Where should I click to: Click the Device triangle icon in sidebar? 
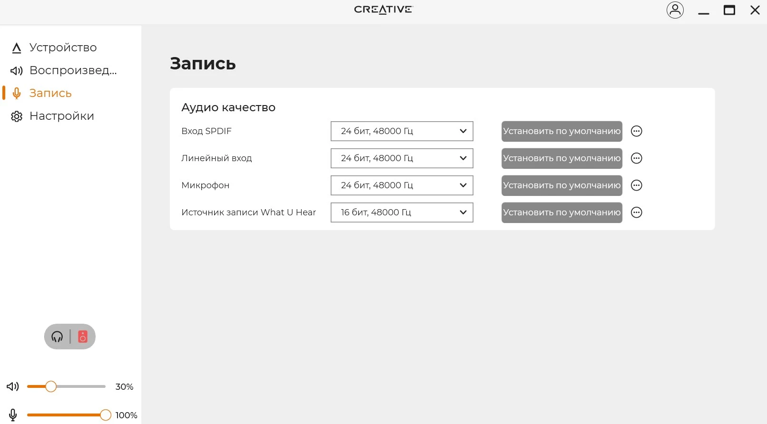(17, 48)
